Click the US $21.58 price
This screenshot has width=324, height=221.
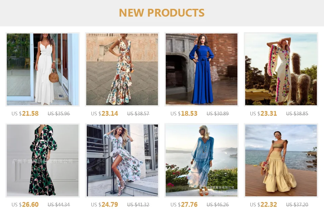point(25,113)
